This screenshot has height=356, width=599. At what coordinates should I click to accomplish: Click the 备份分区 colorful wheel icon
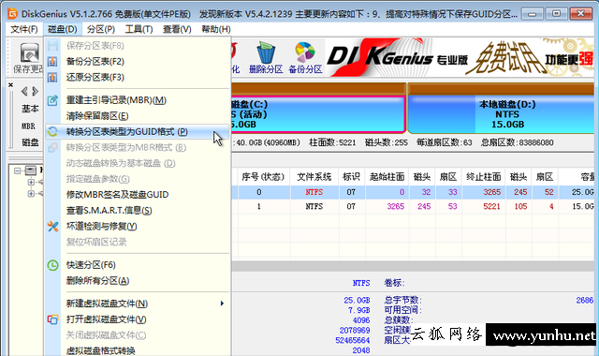(x=305, y=52)
